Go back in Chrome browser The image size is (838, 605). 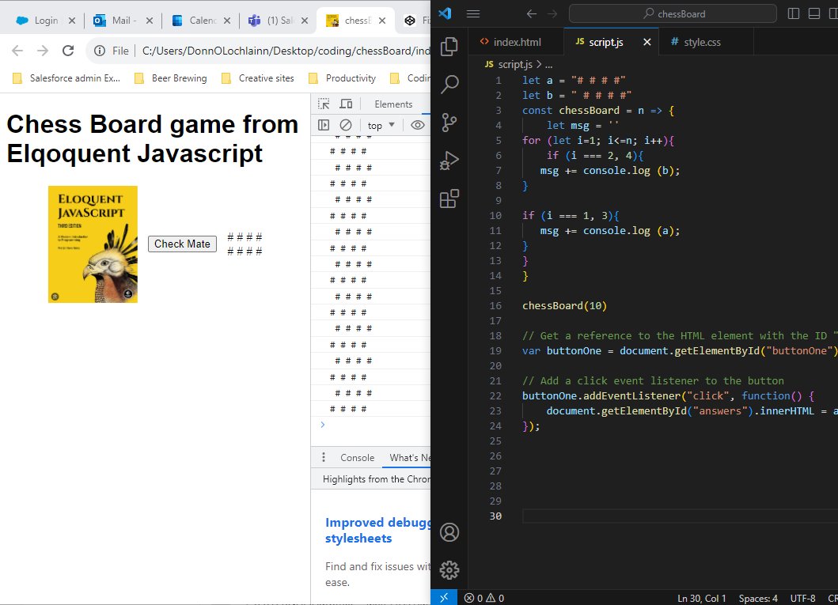point(17,51)
